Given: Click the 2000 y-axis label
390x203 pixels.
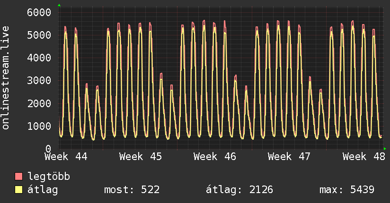Looking at the screenshot, I should click(x=39, y=103).
